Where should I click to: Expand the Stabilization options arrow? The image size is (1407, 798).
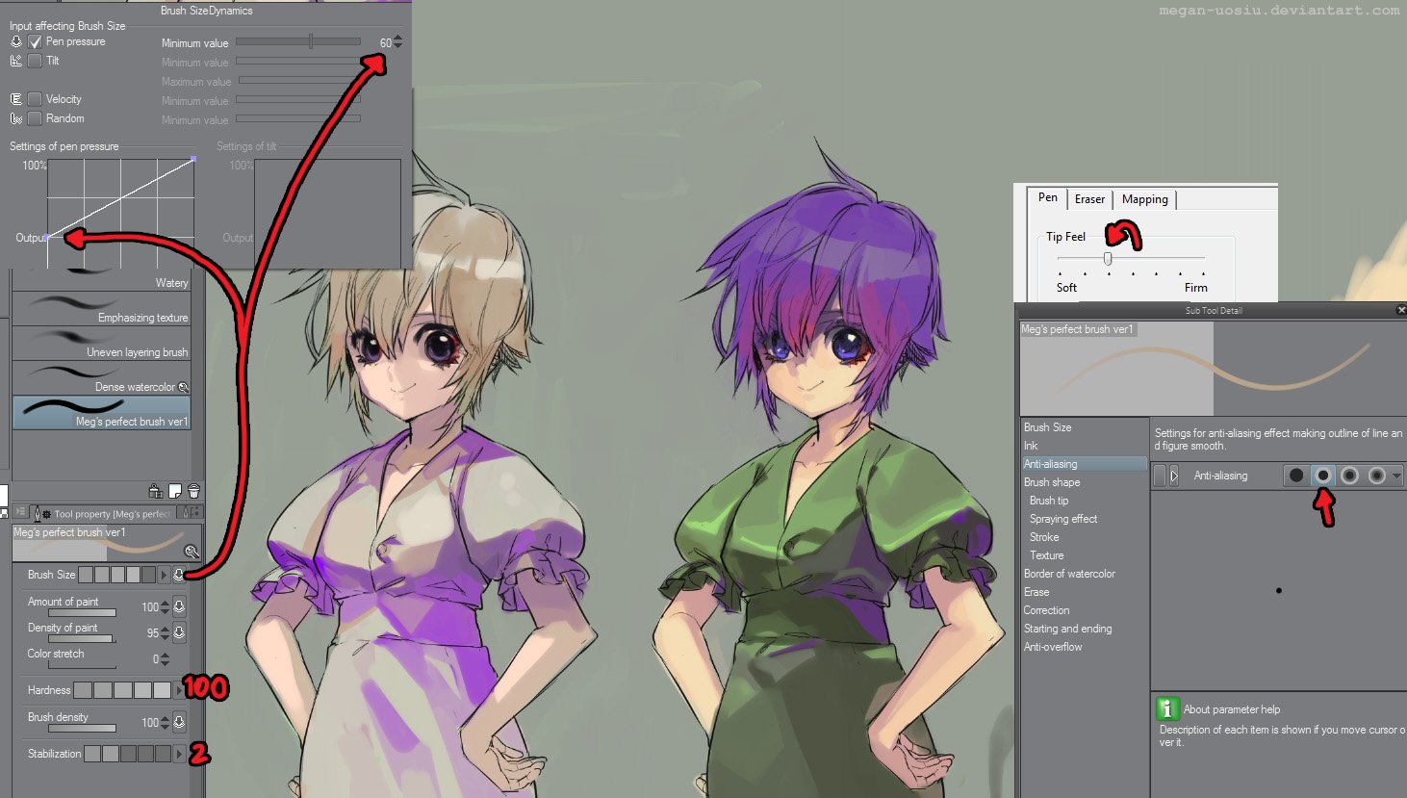coord(177,754)
